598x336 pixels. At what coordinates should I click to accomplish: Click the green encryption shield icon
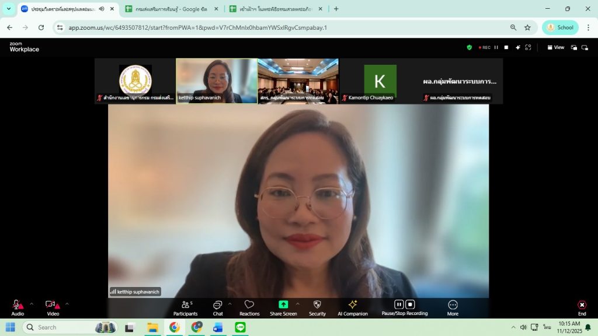(469, 48)
